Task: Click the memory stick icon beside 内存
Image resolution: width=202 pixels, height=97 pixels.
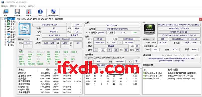Action: pyautogui.click(x=8, y=27)
